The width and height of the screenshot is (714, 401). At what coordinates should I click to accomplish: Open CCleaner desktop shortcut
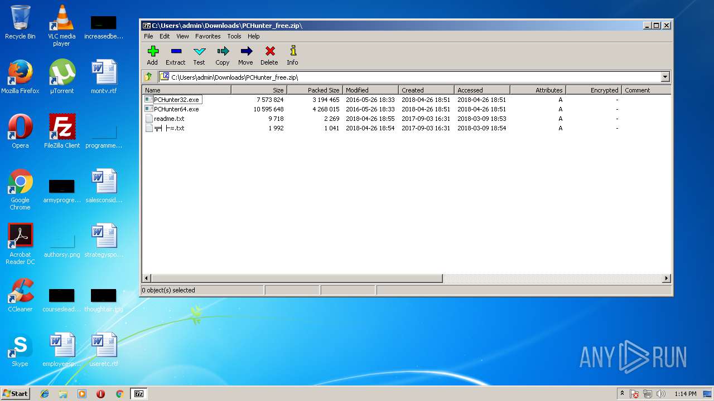pos(20,295)
